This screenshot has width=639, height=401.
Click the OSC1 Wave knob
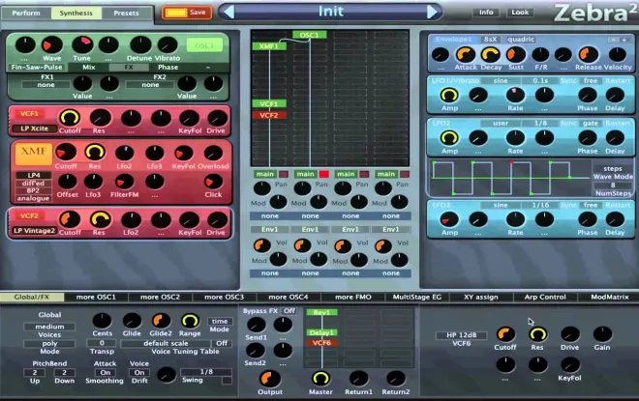pos(52,44)
